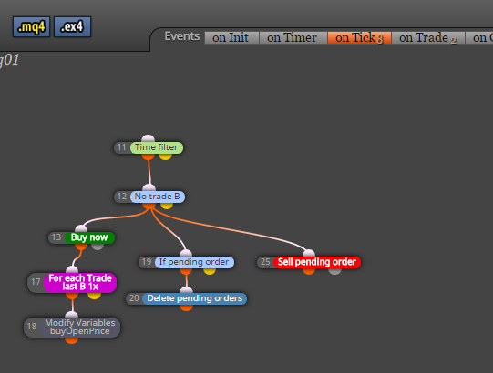The width and height of the screenshot is (493, 373).
Task: Open the on Timer event tab
Action: [x=293, y=38]
